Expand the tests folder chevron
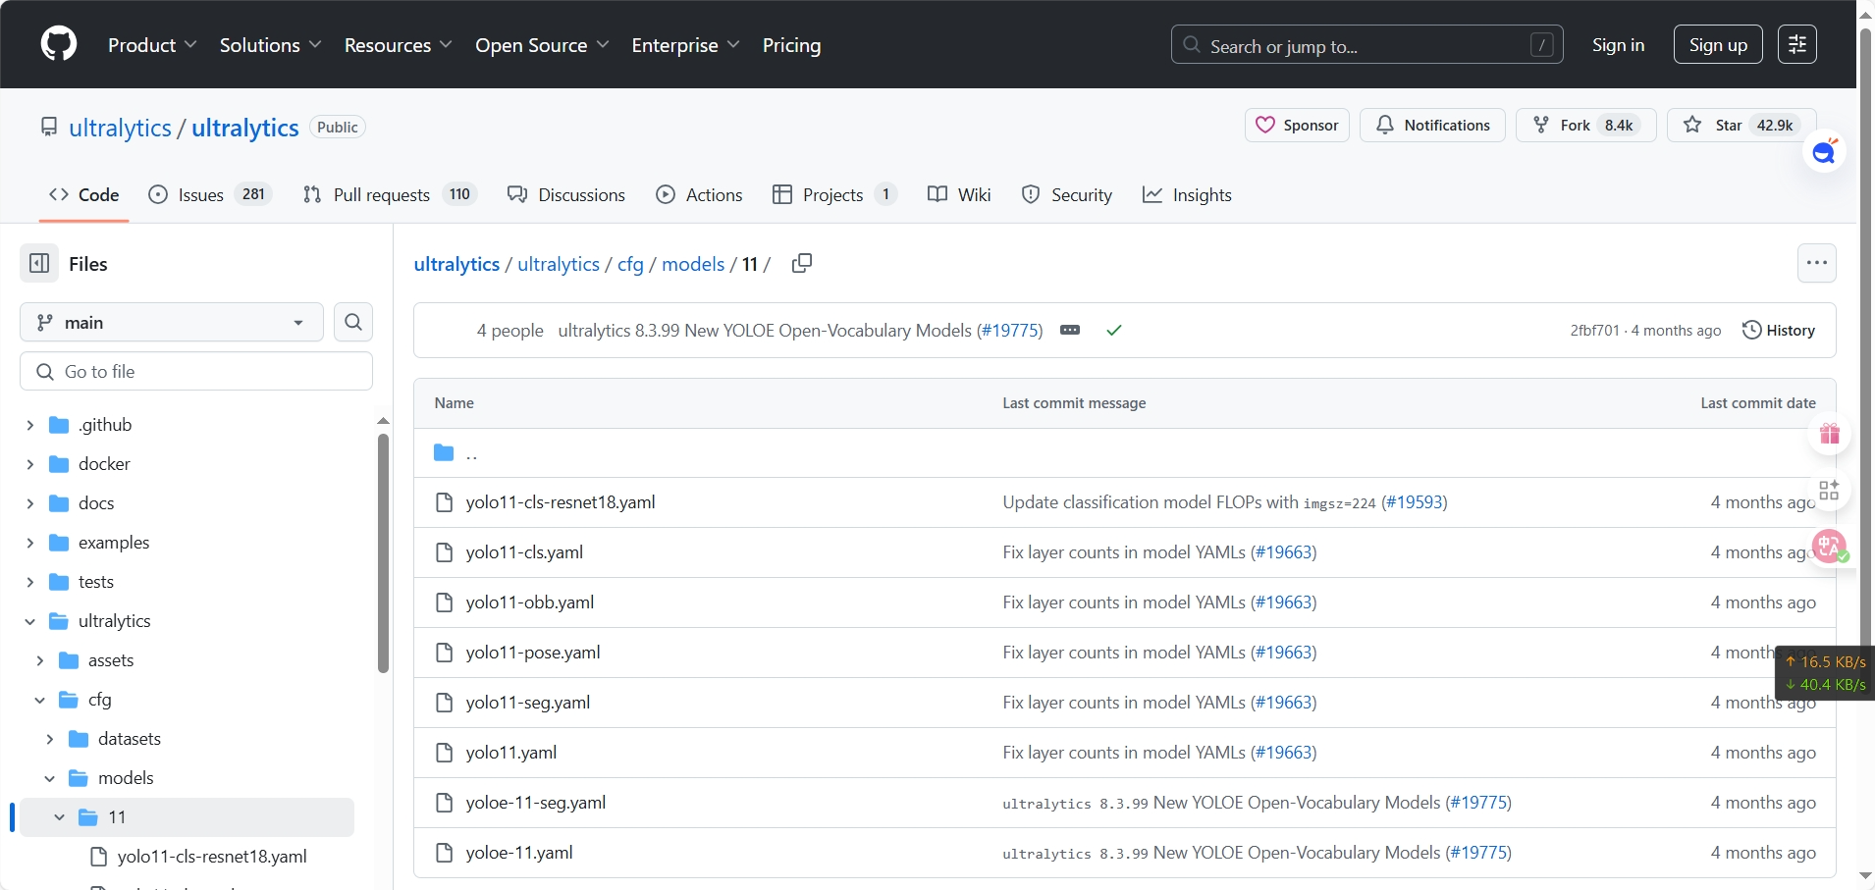This screenshot has height=890, width=1875. [29, 582]
